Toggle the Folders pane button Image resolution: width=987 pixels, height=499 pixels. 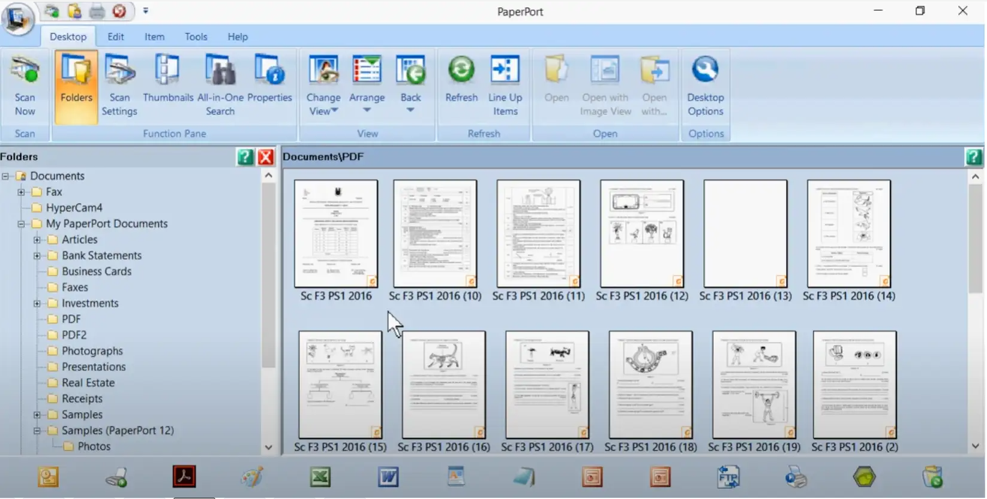[x=76, y=86]
